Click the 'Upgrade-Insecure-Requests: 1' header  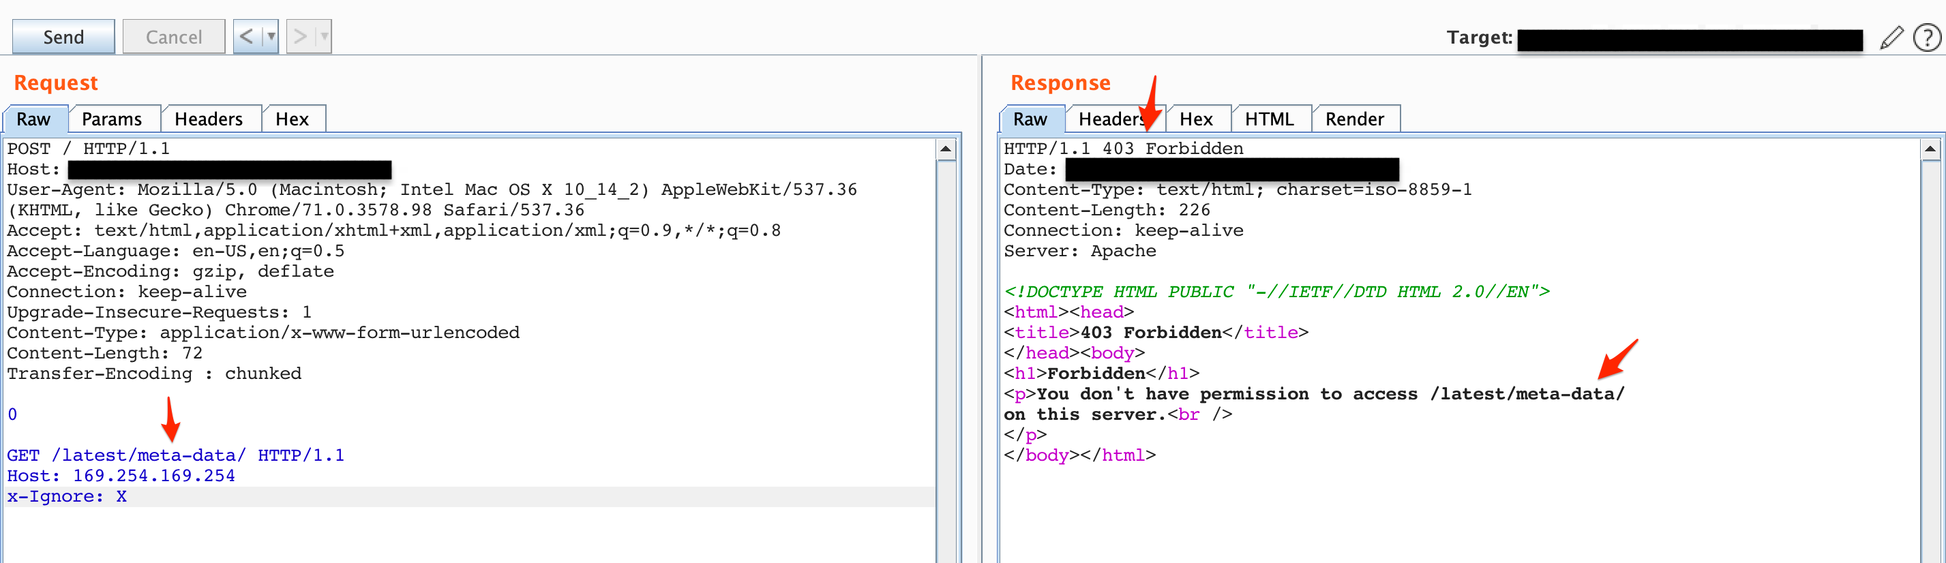160,311
